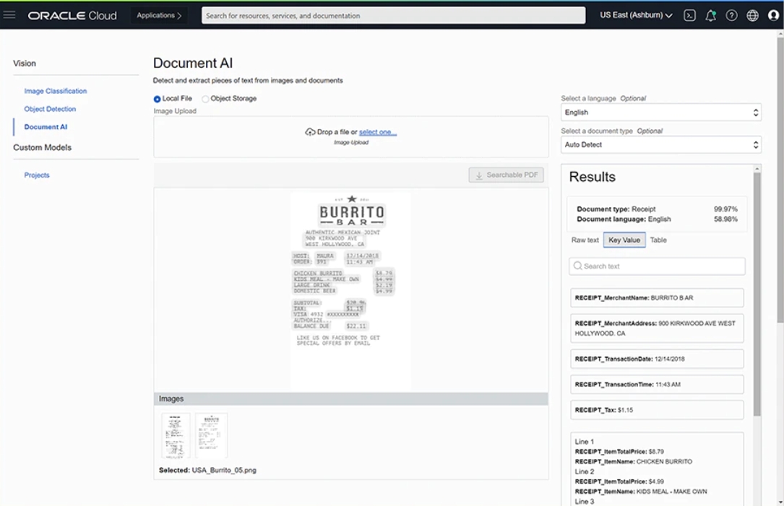Switch to the Key Value tab
The width and height of the screenshot is (784, 506).
(624, 240)
